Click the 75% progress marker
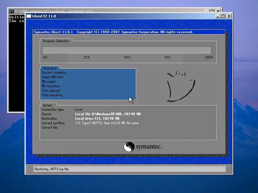 pyautogui.click(x=167, y=57)
